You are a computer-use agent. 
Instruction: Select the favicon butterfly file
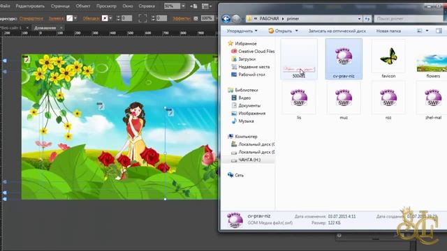click(388, 59)
